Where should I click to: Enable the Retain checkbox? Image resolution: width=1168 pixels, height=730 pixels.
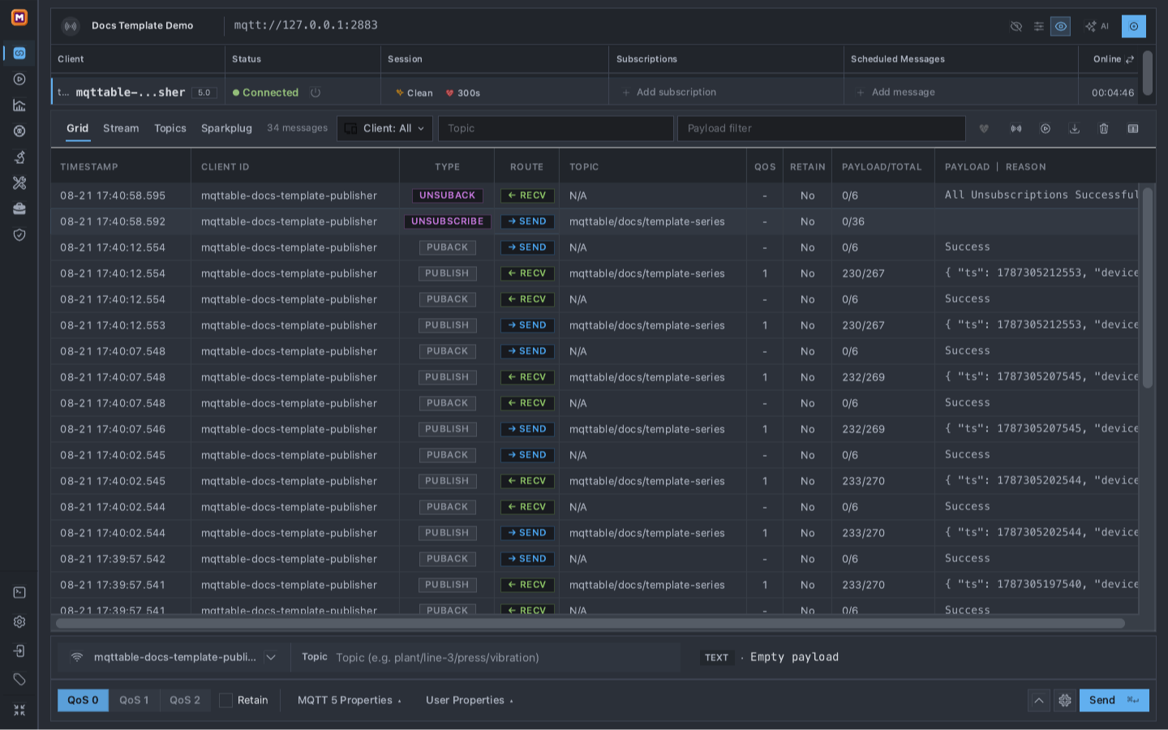(x=226, y=700)
